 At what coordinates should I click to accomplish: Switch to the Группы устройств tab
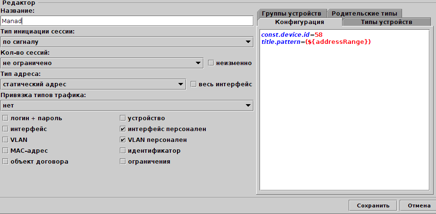tap(292, 13)
